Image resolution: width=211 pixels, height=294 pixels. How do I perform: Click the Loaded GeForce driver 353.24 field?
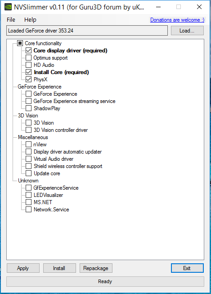[x=87, y=31]
